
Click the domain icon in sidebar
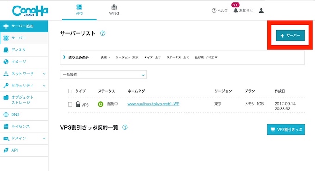click(6, 139)
